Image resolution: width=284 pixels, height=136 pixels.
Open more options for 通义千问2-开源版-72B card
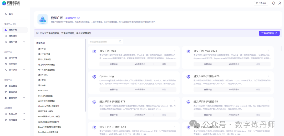tap(269, 76)
